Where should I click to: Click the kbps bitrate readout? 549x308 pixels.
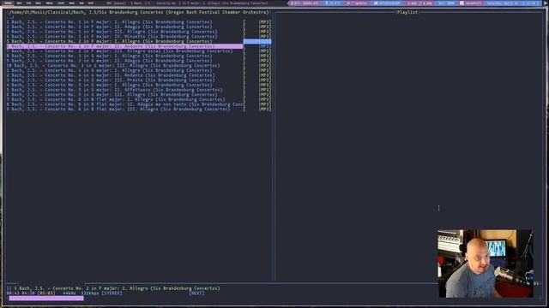[x=90, y=293]
